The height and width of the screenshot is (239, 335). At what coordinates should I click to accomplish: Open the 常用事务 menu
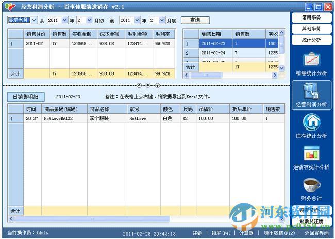click(311, 17)
